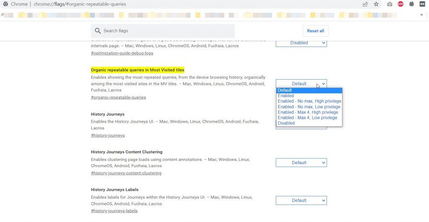
Task: Collapse the Organic repeatable queries Default dropdown
Action: point(301,84)
